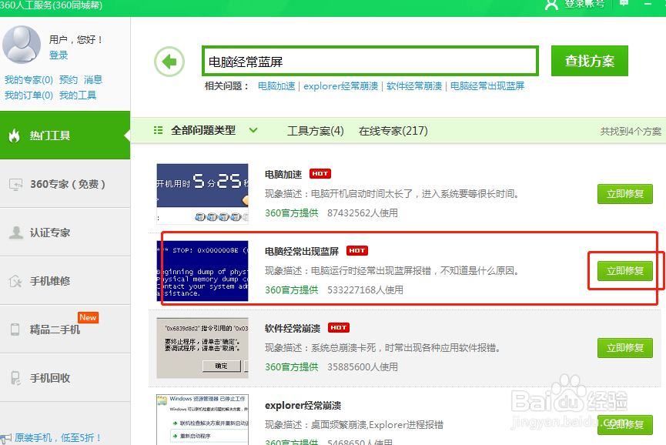Click the 登录帐号 text in title bar
This screenshot has width=666, height=445.
(x=584, y=4)
